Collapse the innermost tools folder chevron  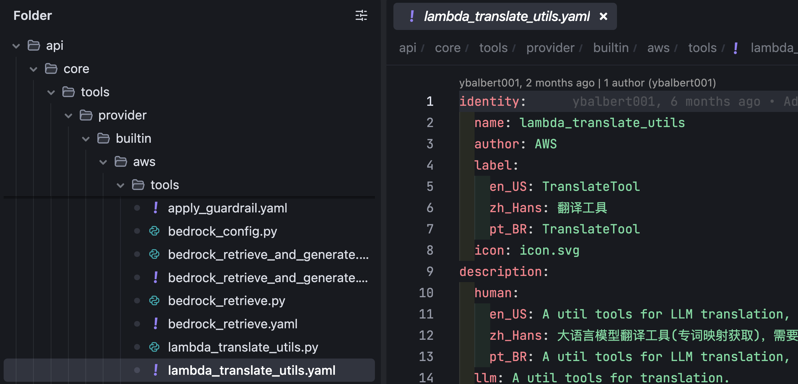click(121, 185)
